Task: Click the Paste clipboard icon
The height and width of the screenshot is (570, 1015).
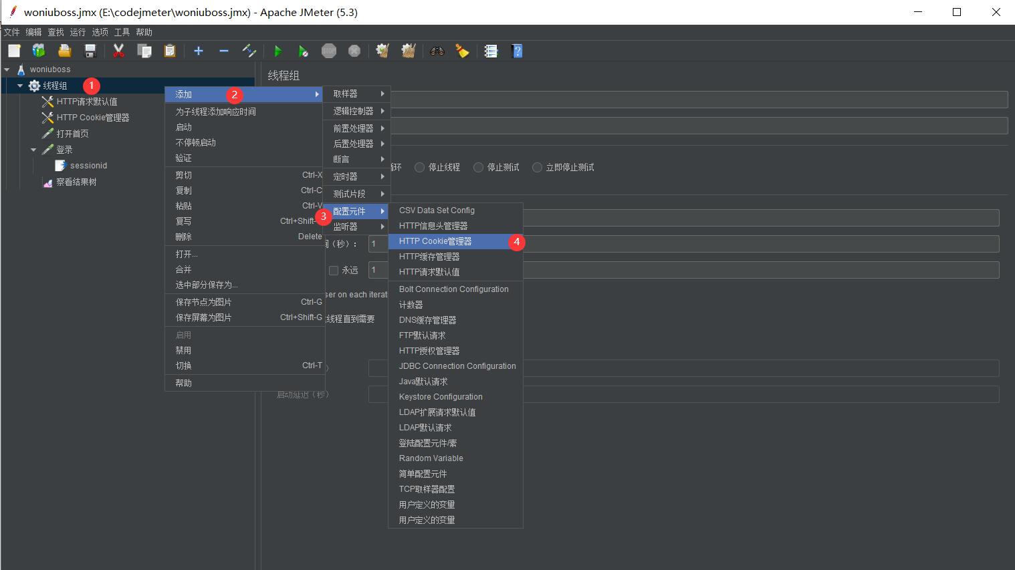Action: coord(170,51)
